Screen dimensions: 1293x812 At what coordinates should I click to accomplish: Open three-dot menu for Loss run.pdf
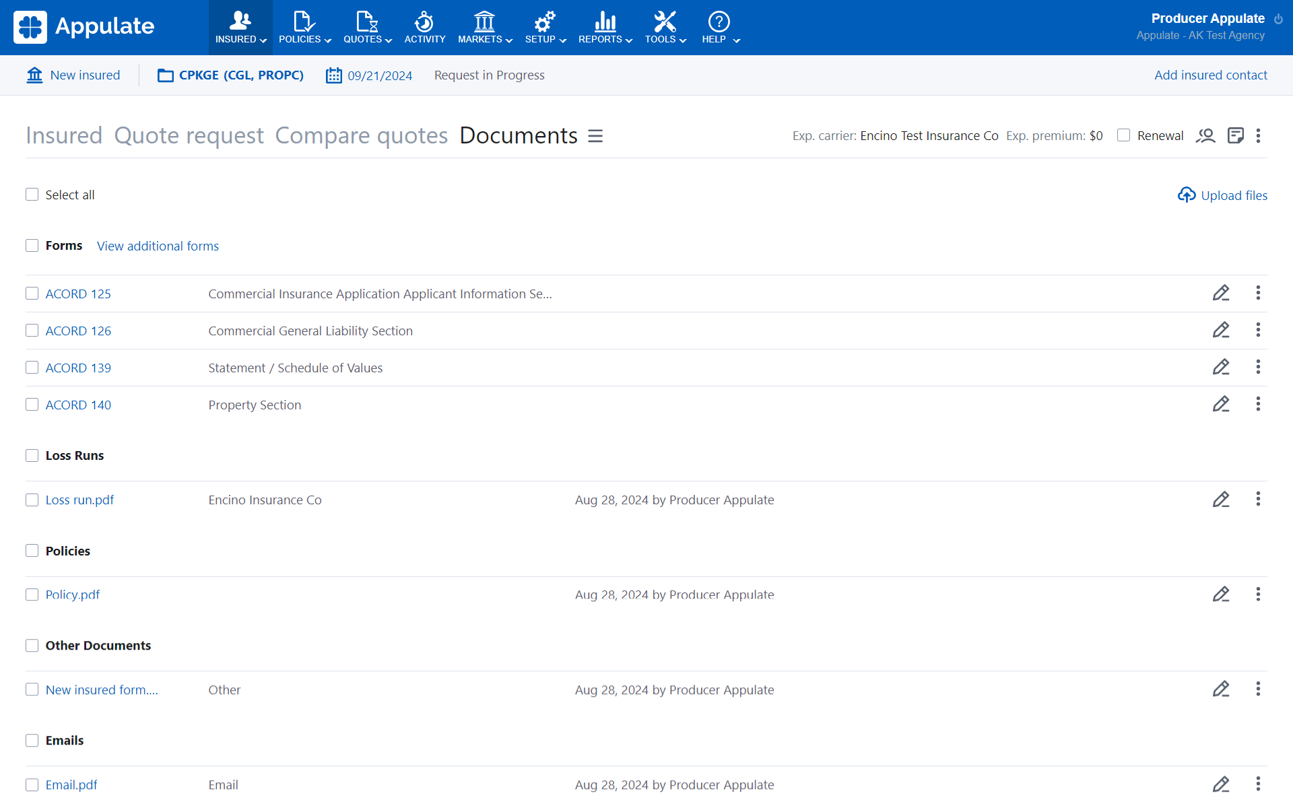tap(1258, 500)
